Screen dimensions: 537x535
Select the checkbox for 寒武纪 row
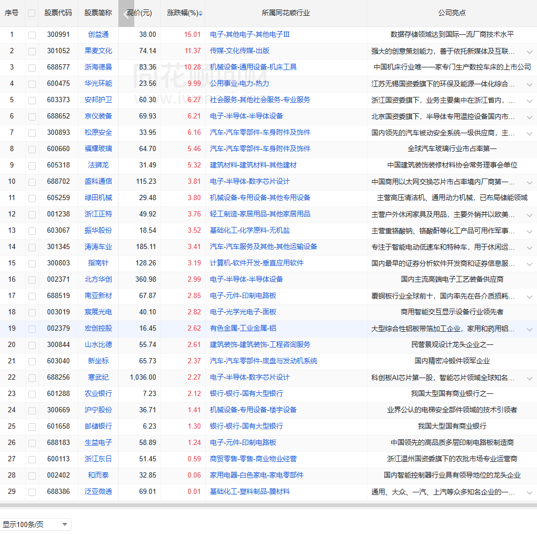pos(32,378)
